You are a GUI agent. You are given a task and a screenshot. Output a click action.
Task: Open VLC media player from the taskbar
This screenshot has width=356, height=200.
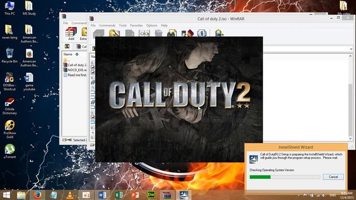click(x=70, y=195)
